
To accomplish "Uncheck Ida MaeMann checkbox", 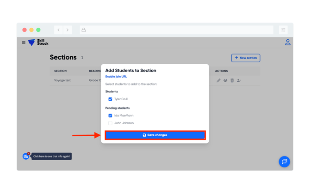I will tap(110, 116).
